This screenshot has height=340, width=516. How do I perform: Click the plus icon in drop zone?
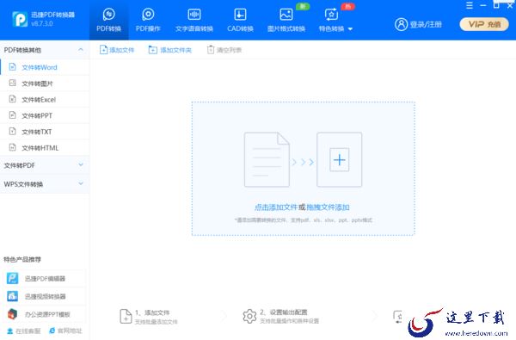click(x=340, y=160)
